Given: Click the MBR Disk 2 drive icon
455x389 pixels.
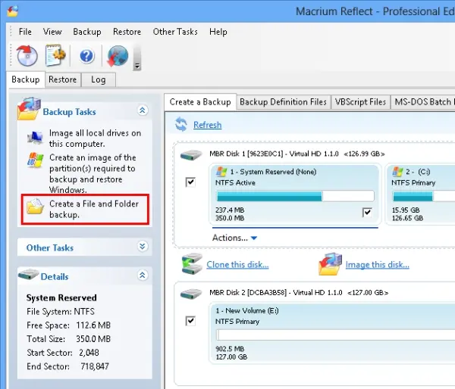Looking at the screenshot, I should (x=191, y=294).
